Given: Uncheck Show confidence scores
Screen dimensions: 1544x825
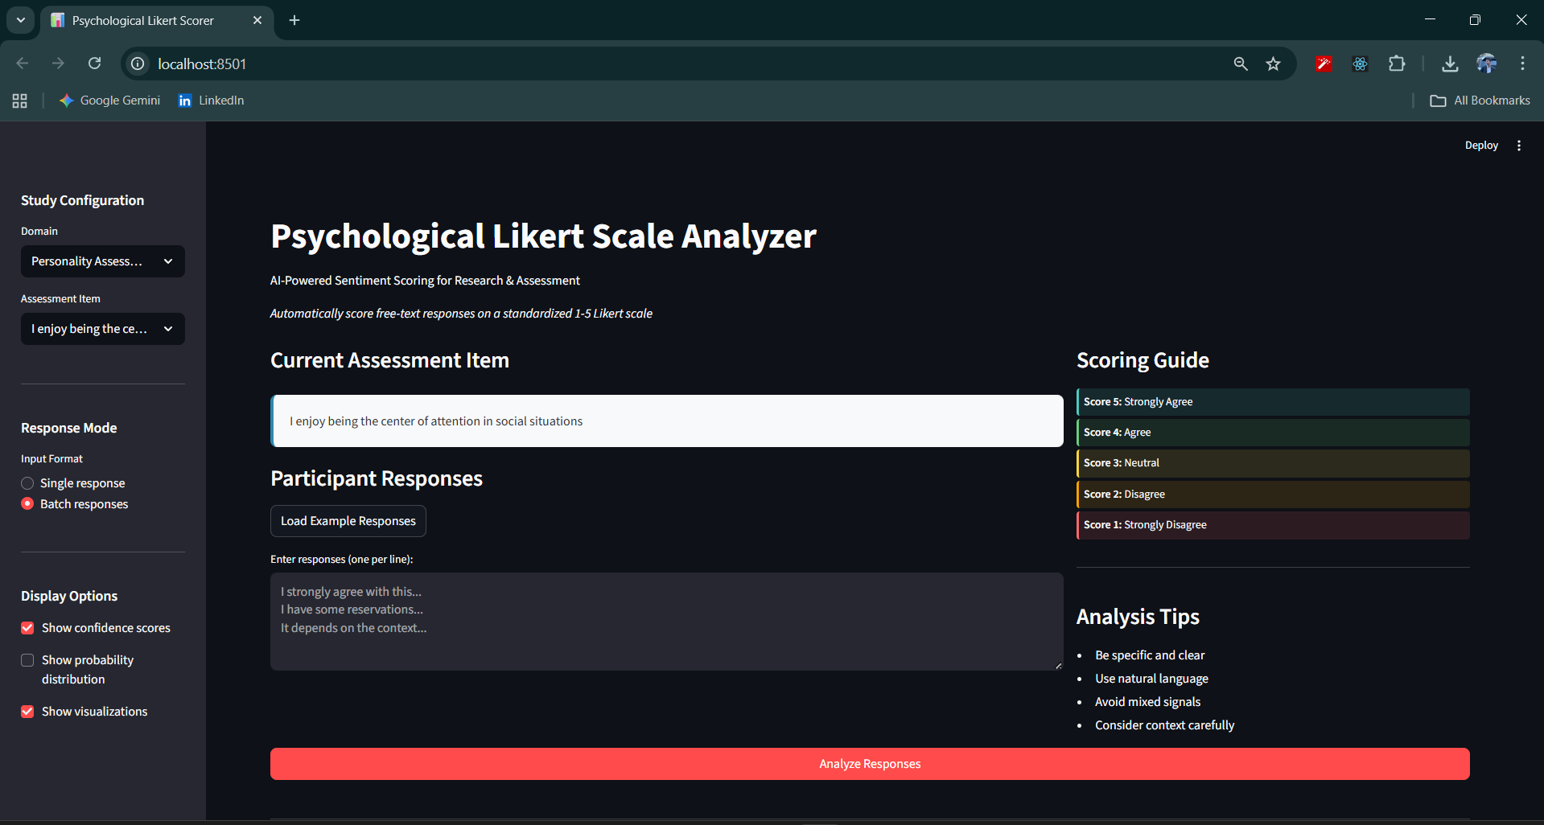Looking at the screenshot, I should pyautogui.click(x=27, y=627).
